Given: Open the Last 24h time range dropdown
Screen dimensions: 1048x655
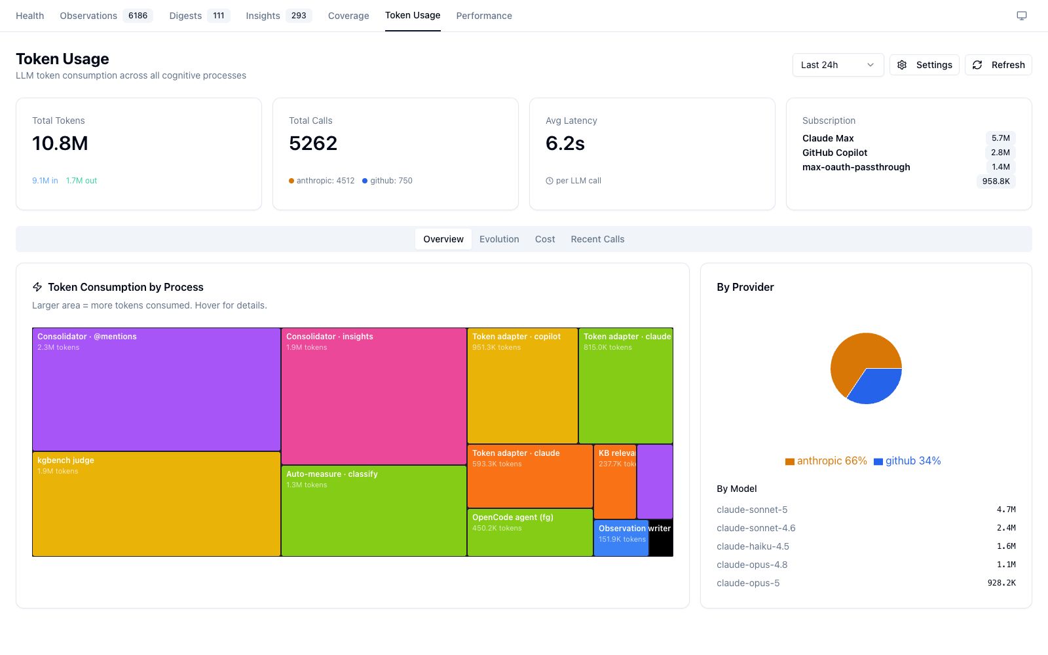Looking at the screenshot, I should [x=838, y=65].
